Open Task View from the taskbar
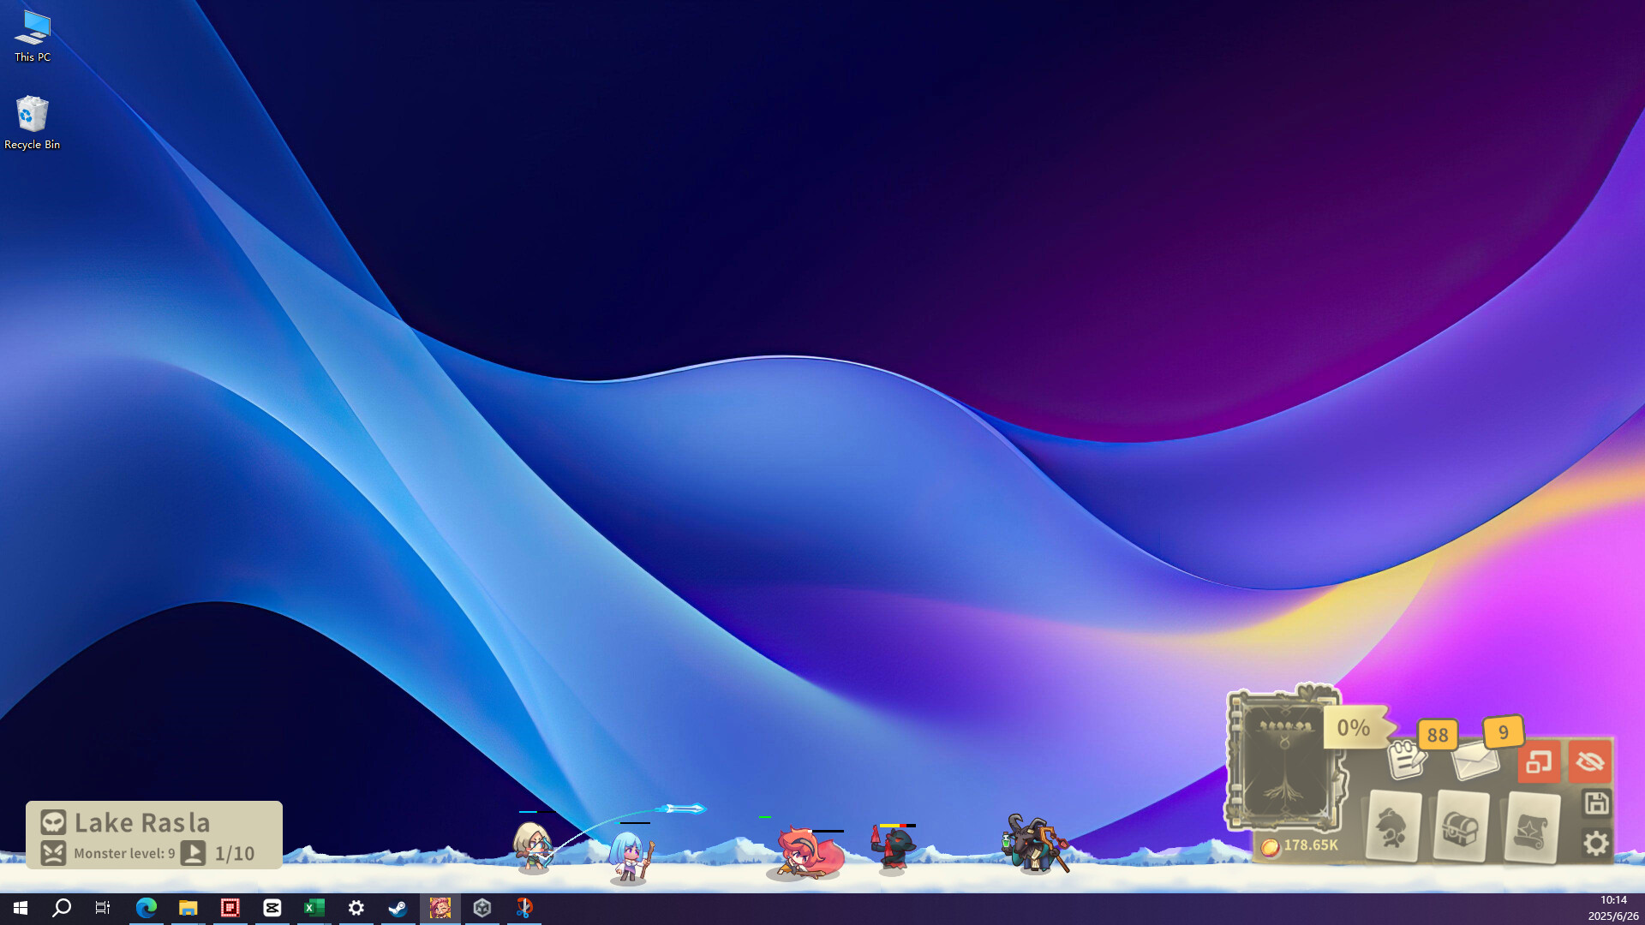Screen dimensions: 1645x925 (102, 908)
